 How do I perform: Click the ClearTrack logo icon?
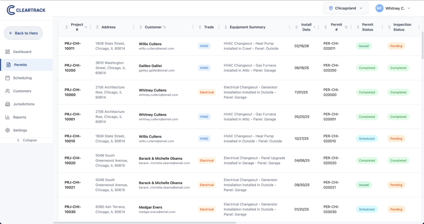tap(11, 10)
